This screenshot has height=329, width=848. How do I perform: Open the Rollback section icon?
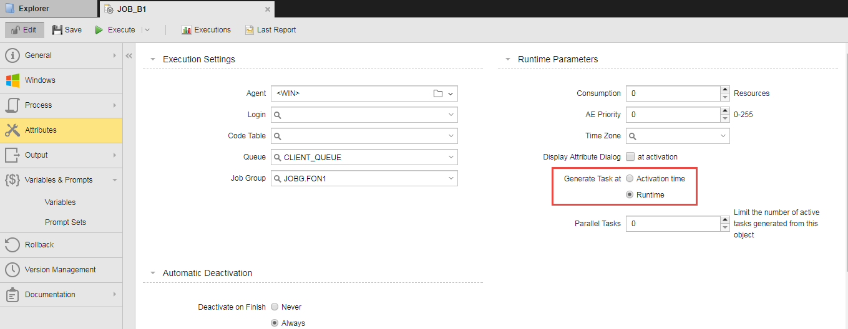pyautogui.click(x=13, y=245)
